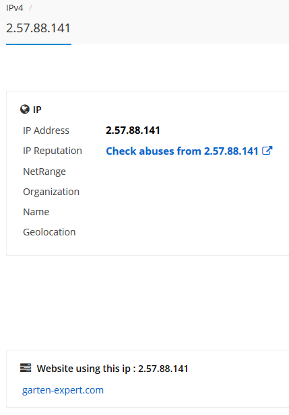Click the blue underline beneath the title
Screen dimensions: 289x415
38,44
